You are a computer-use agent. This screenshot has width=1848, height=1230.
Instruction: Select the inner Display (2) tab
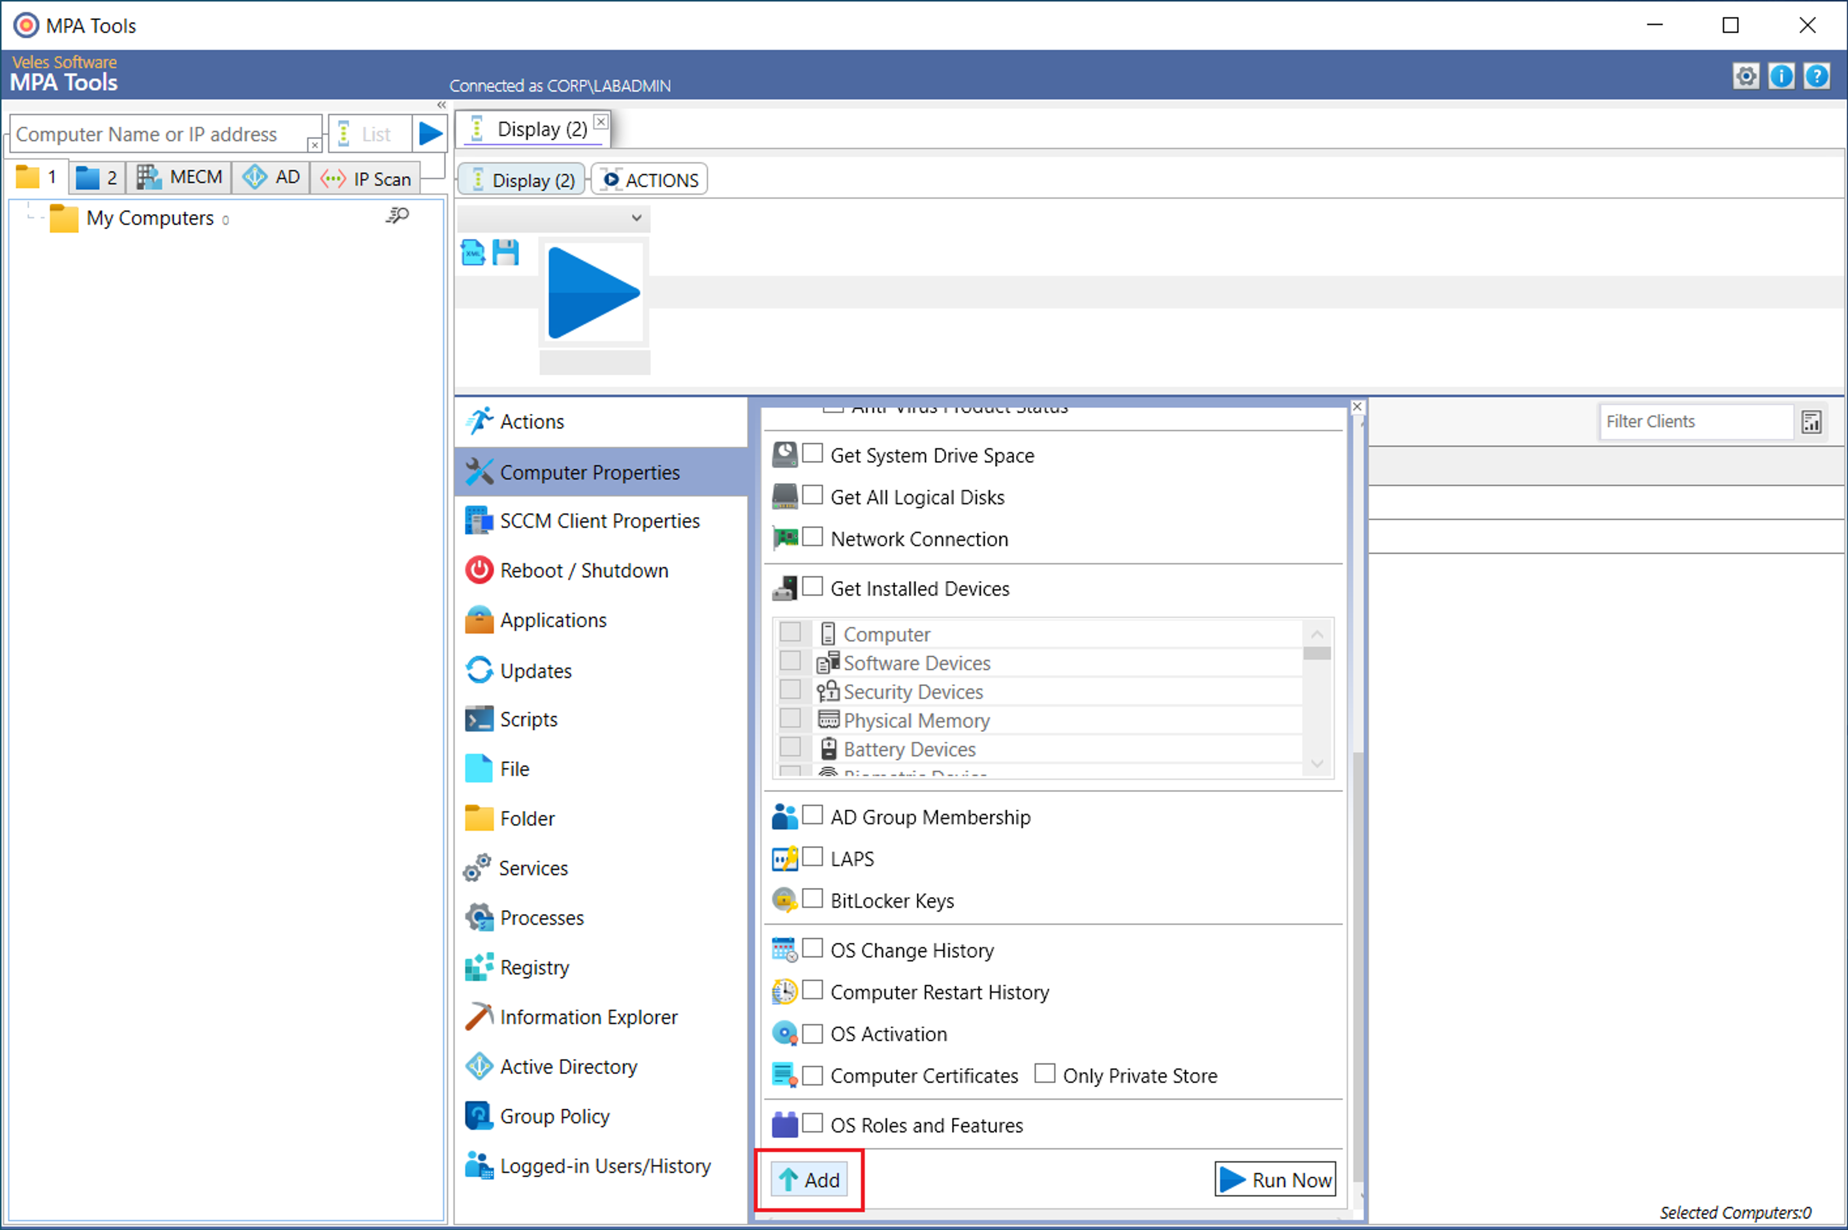click(522, 179)
